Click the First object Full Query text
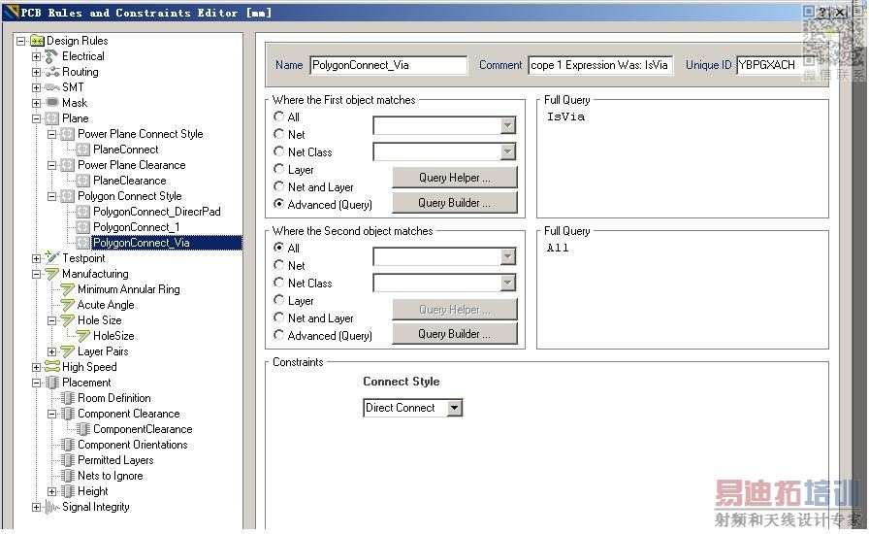The width and height of the screenshot is (869, 534). [565, 117]
